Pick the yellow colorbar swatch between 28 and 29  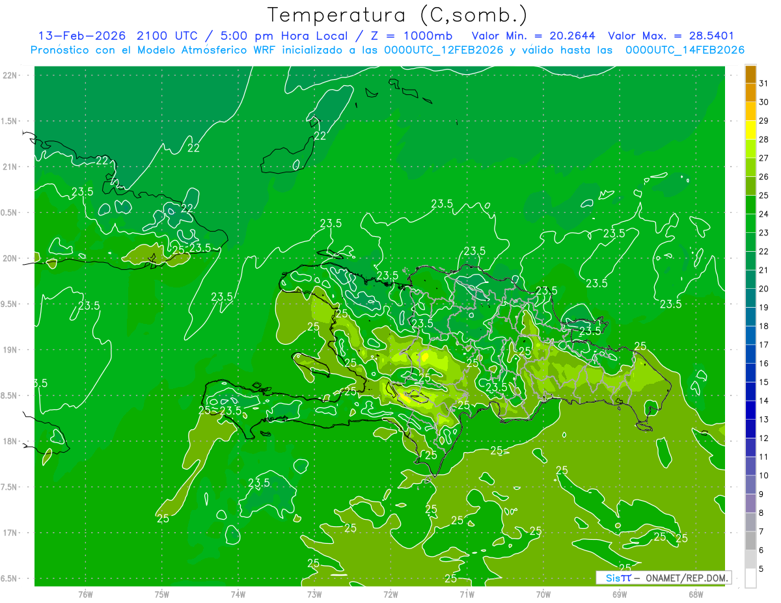tap(750, 130)
